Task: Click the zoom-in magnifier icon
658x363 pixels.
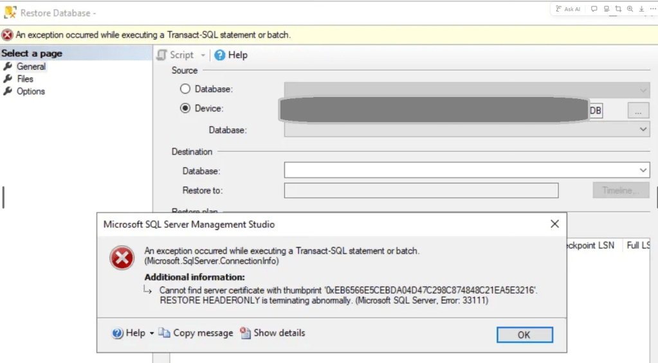Action: point(630,9)
